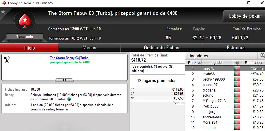Collapse the tournament announcement panel
The image size is (265, 131).
click(64, 80)
